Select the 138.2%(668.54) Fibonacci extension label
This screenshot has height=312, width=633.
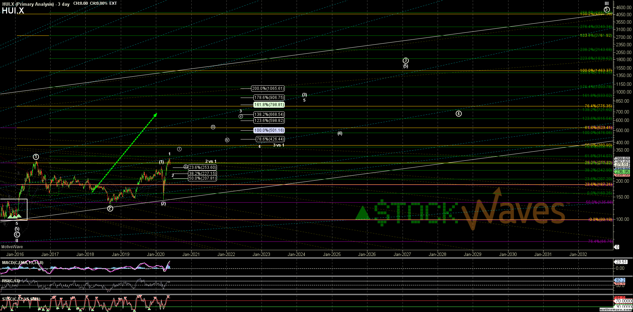pos(269,114)
